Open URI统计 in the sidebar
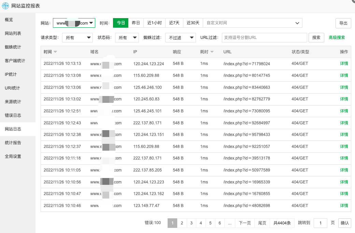The height and width of the screenshot is (233, 355). [18, 88]
